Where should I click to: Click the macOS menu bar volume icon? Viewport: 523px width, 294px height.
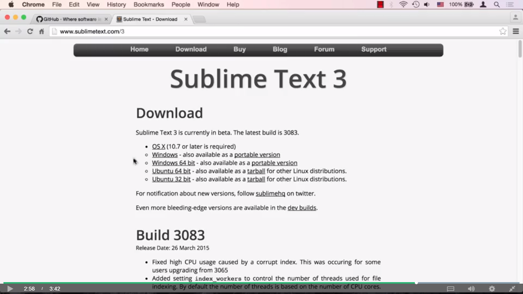427,5
